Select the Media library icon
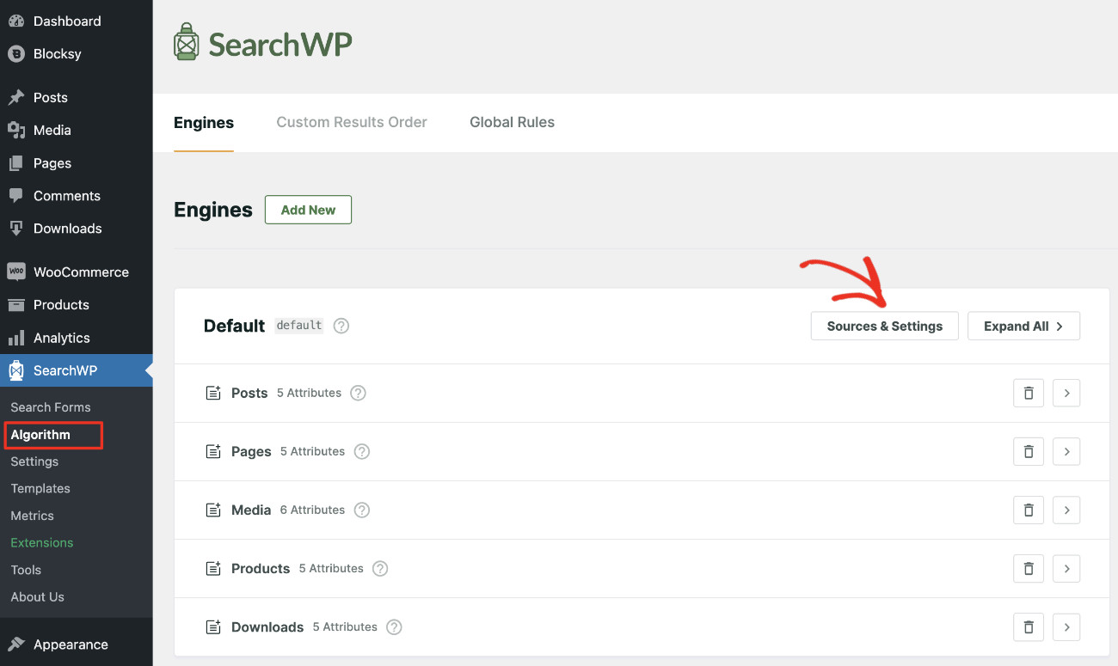This screenshot has height=666, width=1118. (17, 130)
